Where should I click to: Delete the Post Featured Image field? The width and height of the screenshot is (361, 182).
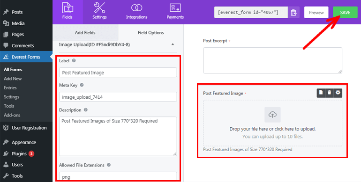click(330, 93)
